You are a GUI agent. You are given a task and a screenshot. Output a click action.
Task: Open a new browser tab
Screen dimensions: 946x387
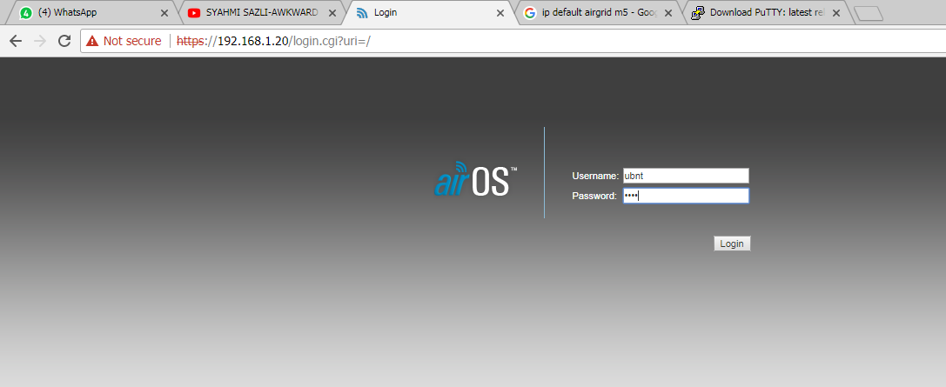click(x=869, y=14)
